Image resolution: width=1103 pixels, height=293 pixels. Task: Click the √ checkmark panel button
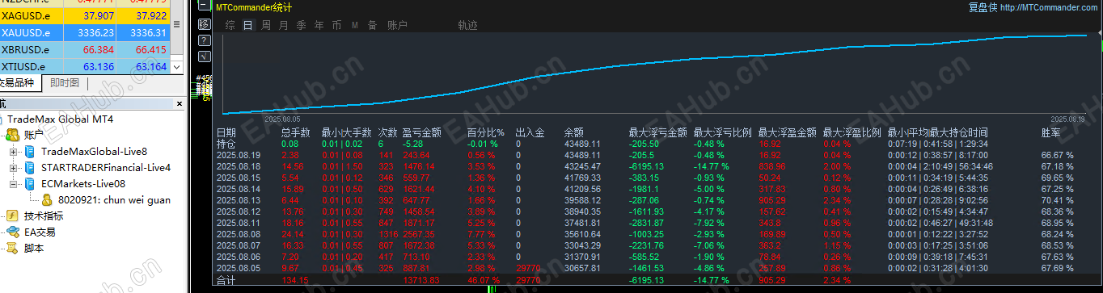pyautogui.click(x=204, y=56)
